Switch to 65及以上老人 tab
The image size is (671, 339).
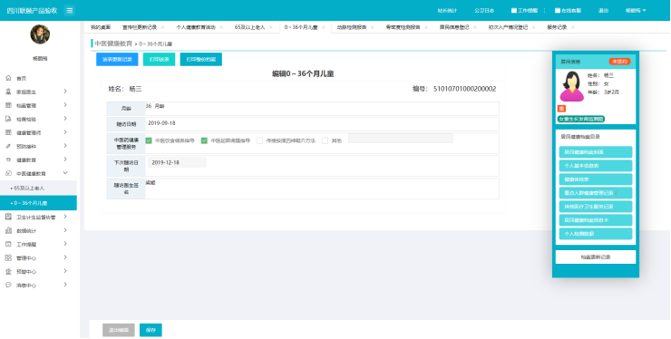[x=250, y=27]
